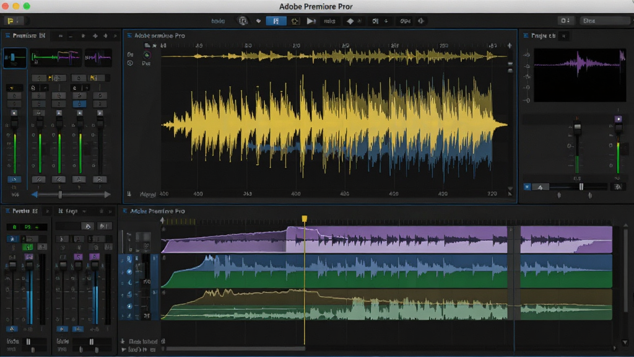Click the first channel volume fader handle
The width and height of the screenshot is (634, 357).
coord(14,123)
